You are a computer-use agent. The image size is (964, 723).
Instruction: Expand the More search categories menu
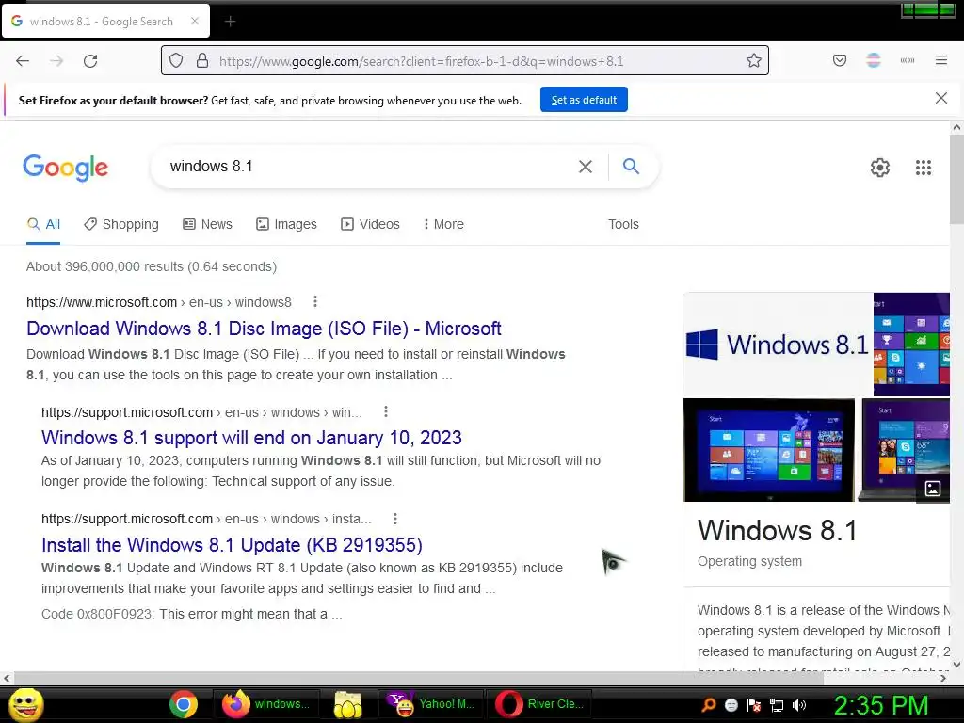(443, 224)
